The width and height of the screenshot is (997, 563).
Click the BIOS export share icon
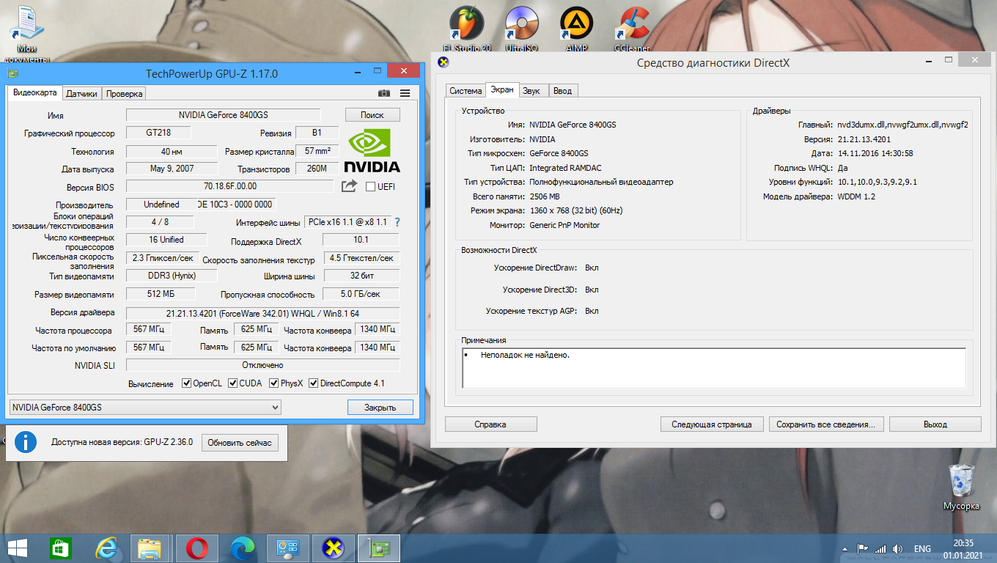349,186
